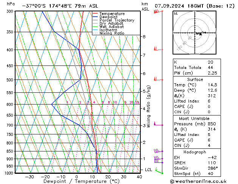The height and width of the screenshot is (184, 238).
Task: Click the vertical 'Mixing Ratio (g/kg)' axis title
Action: pos(148,106)
